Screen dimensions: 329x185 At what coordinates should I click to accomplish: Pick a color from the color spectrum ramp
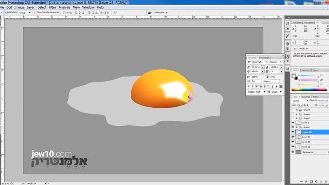click(x=309, y=90)
